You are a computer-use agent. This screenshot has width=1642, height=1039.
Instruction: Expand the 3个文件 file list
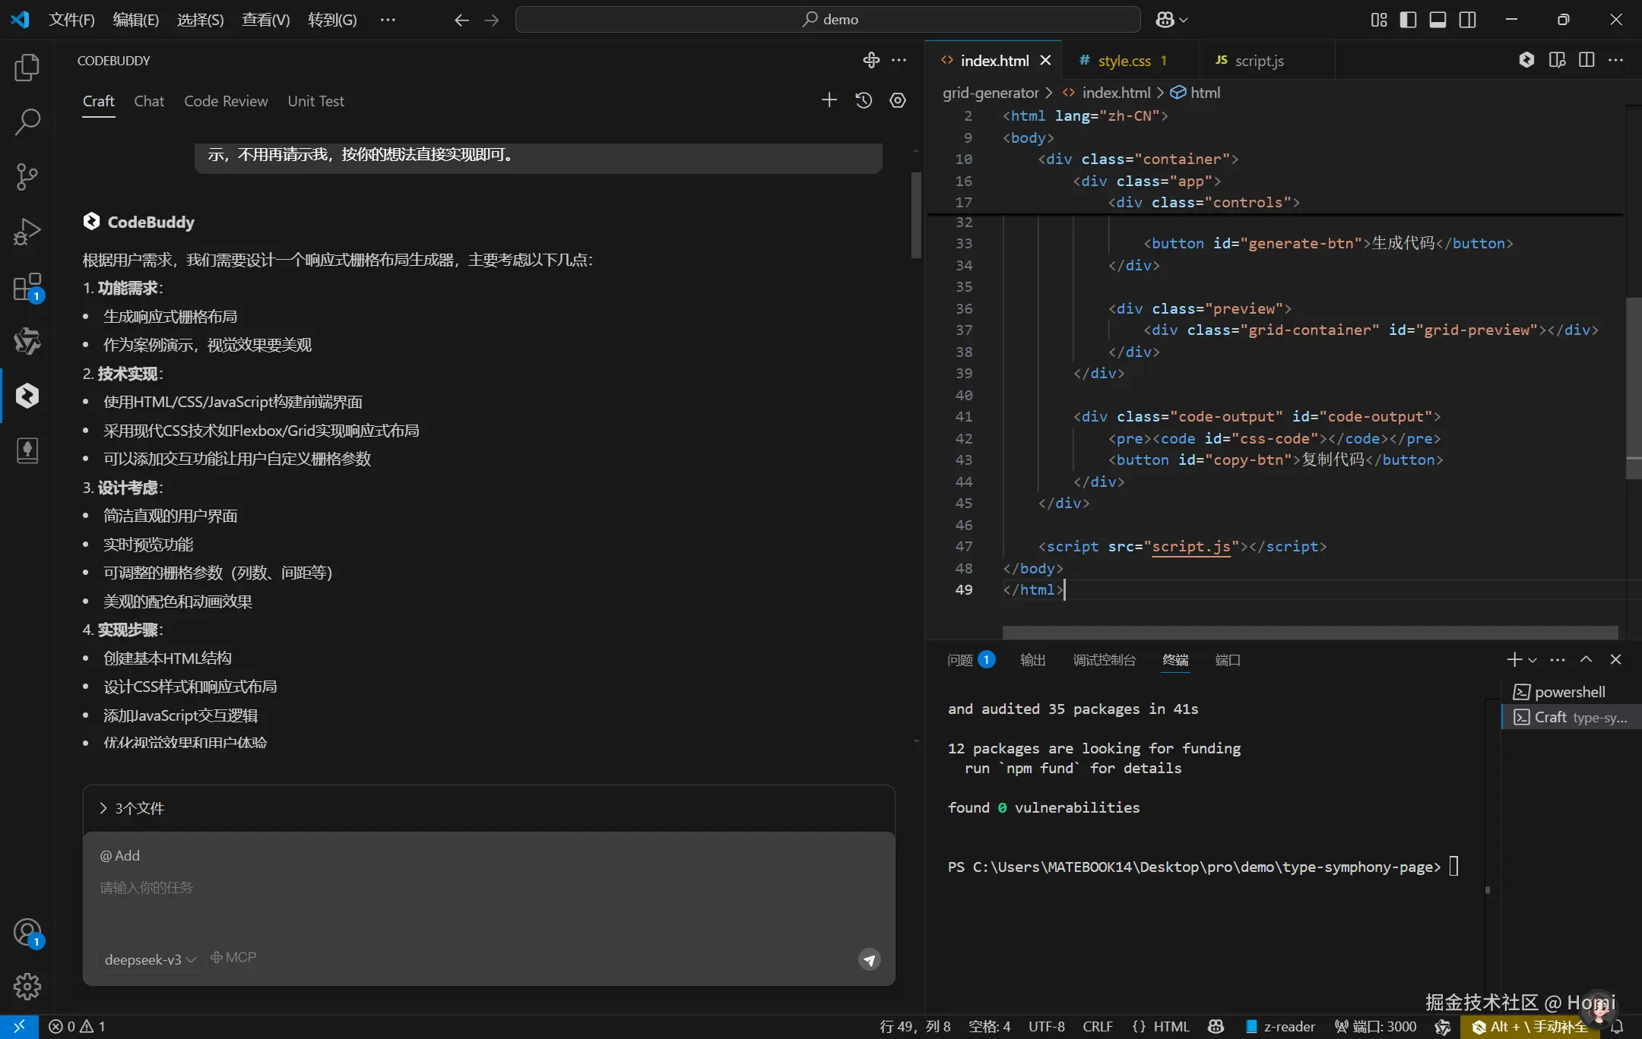pyautogui.click(x=132, y=808)
